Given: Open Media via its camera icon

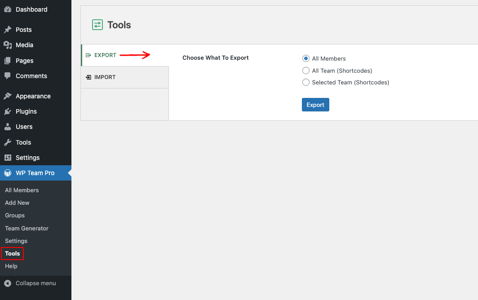Looking at the screenshot, I should (x=8, y=45).
